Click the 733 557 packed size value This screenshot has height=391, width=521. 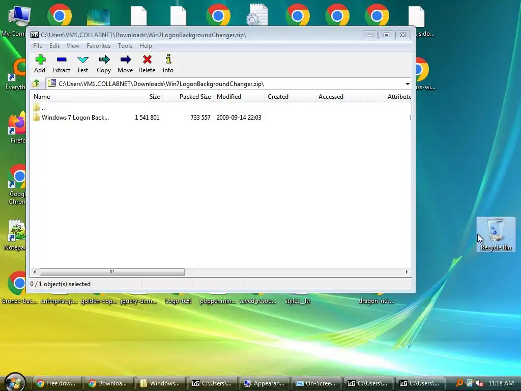tap(200, 118)
